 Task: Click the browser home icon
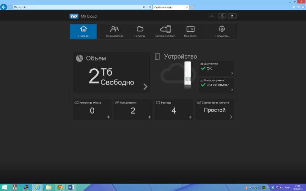(x=294, y=7)
